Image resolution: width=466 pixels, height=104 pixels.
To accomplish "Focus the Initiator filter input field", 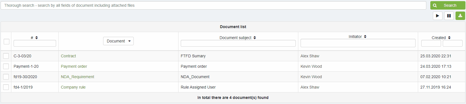I will click(358, 43).
